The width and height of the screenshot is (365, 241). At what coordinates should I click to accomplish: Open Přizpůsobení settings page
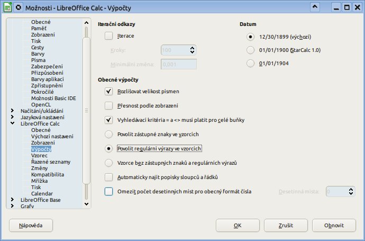point(47,73)
